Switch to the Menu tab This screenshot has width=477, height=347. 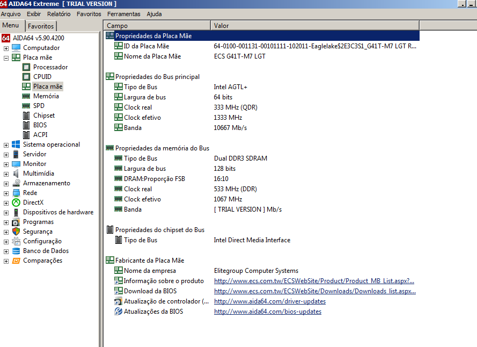point(12,26)
